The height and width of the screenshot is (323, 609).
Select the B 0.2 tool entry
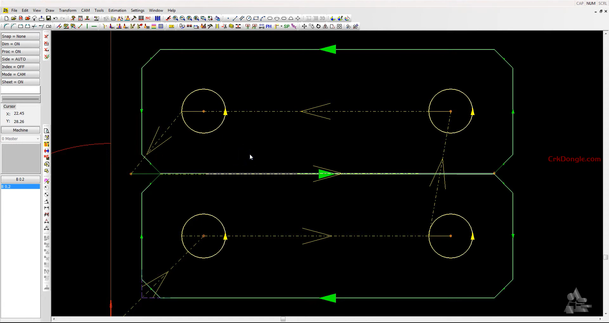tap(20, 186)
